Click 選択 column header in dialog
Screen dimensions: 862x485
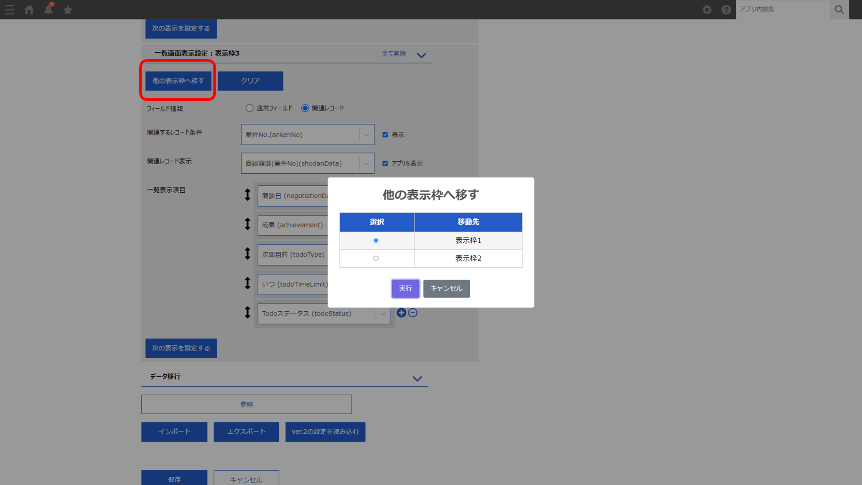pos(377,222)
